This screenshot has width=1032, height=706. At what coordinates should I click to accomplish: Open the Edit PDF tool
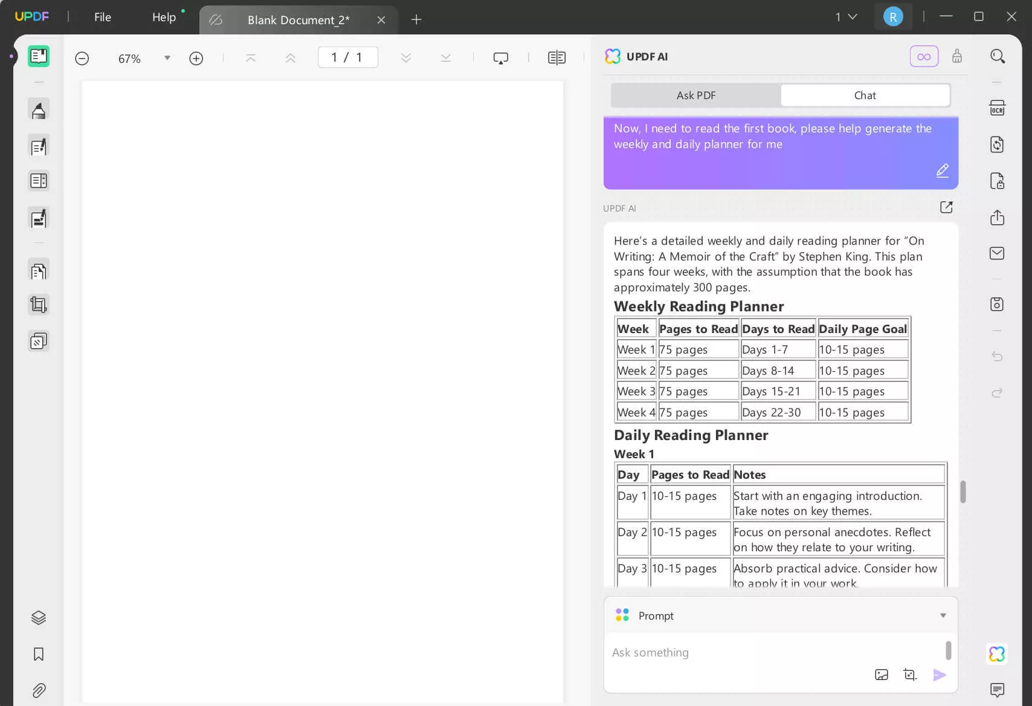39,147
